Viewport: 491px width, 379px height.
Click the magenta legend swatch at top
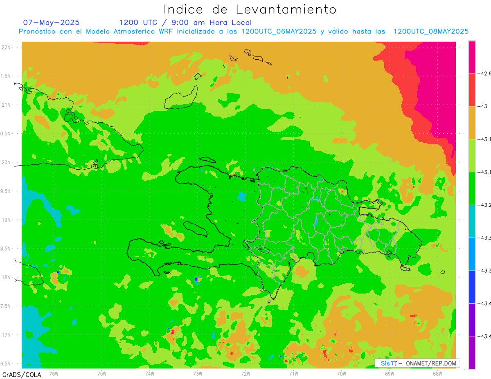[472, 57]
